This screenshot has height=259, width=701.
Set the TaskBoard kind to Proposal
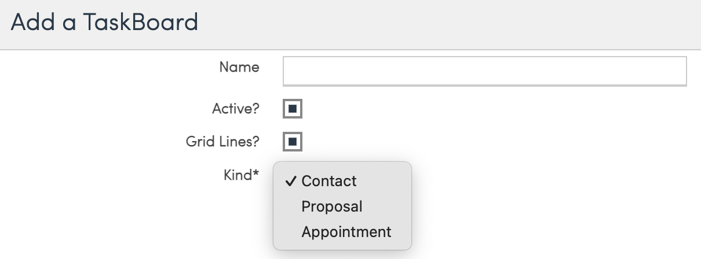tap(332, 206)
